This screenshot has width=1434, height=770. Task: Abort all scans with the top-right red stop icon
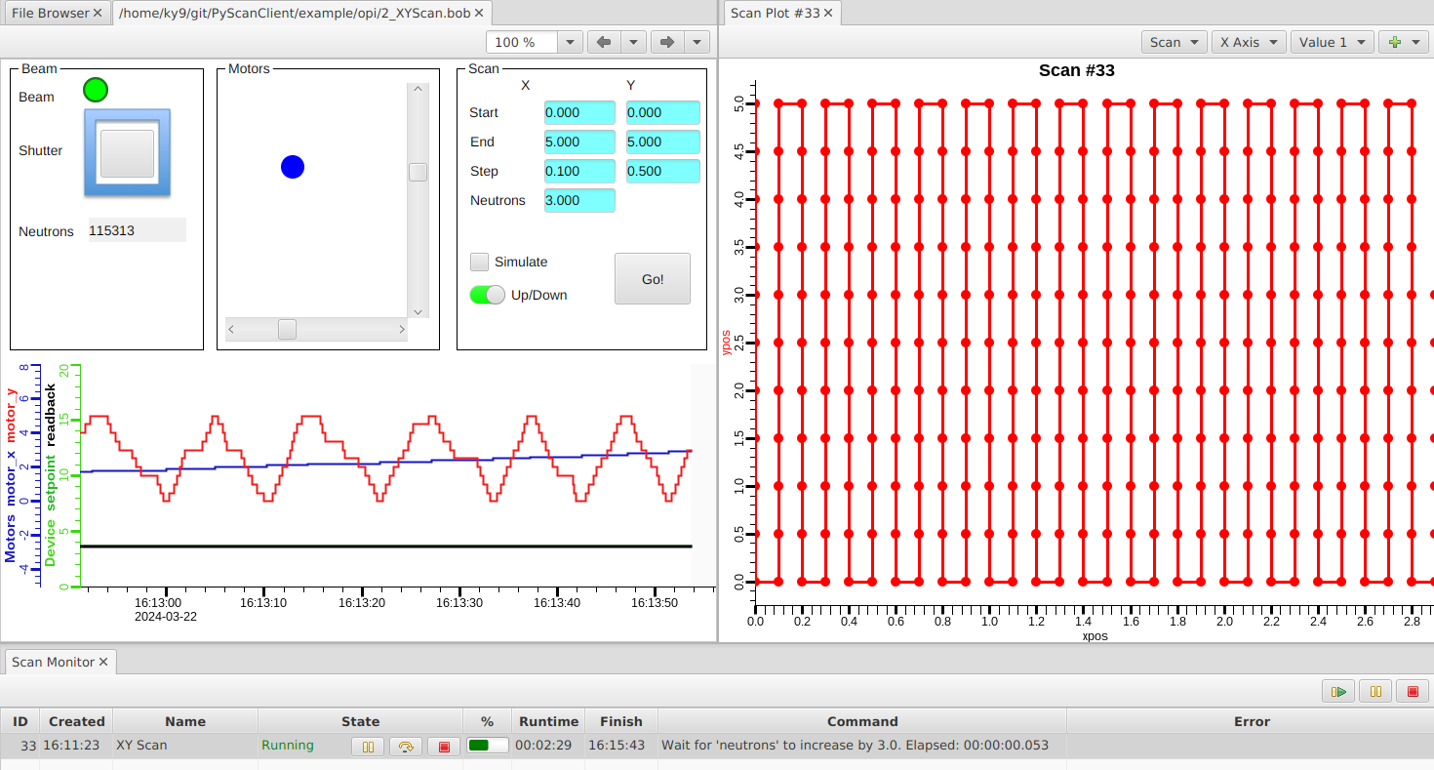coord(1412,691)
